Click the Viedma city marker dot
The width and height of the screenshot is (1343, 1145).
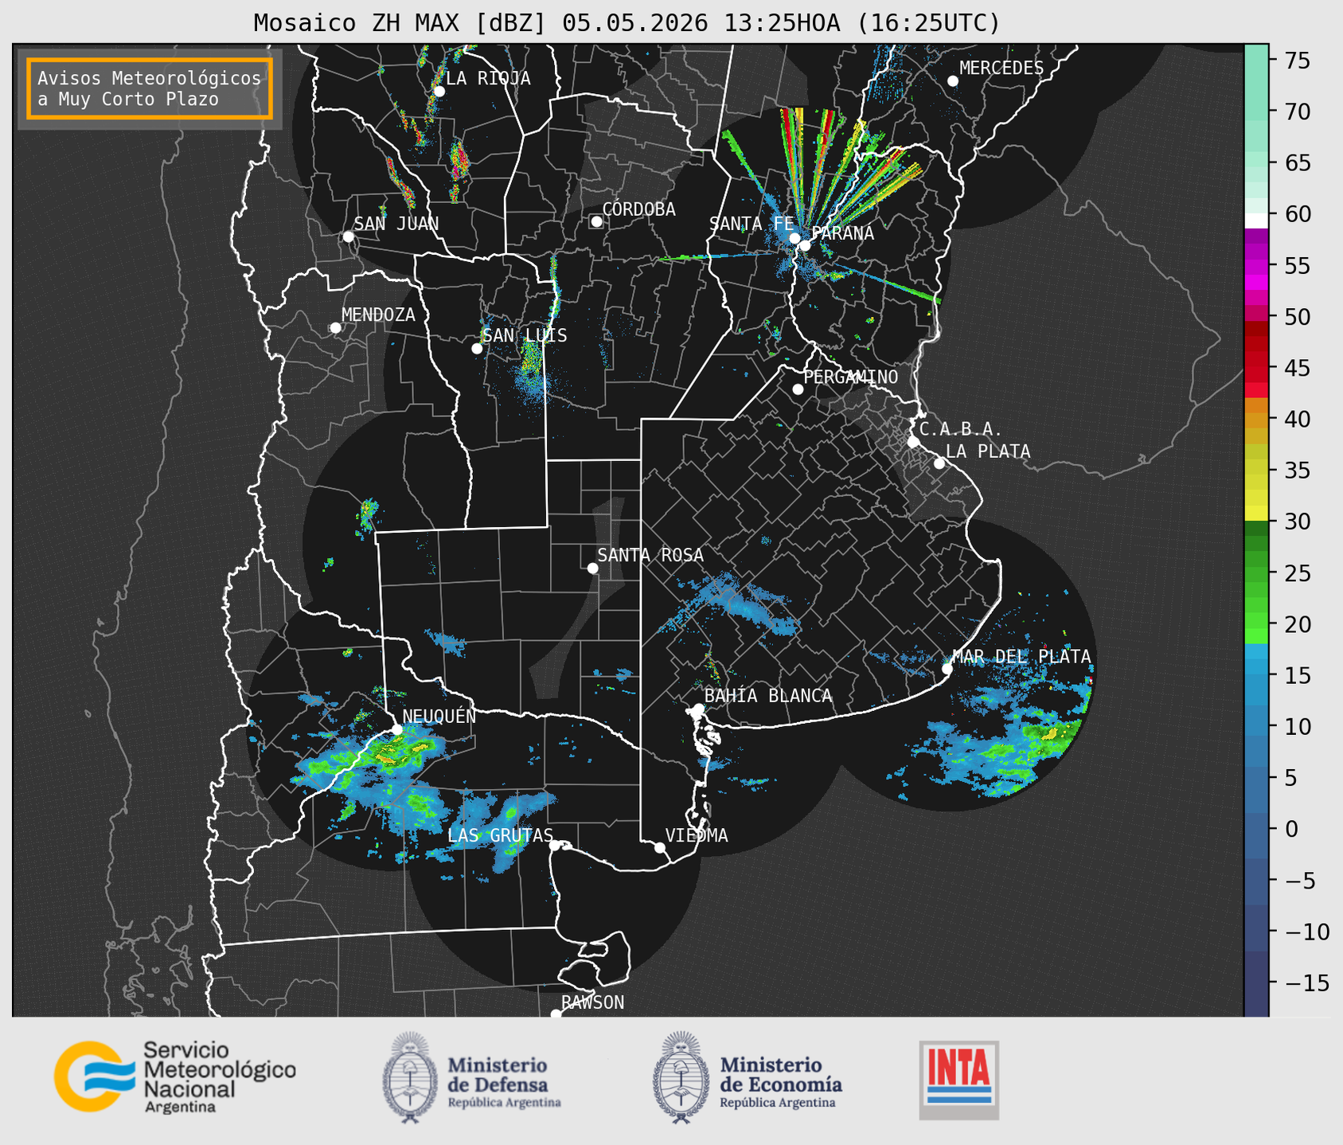click(x=660, y=847)
